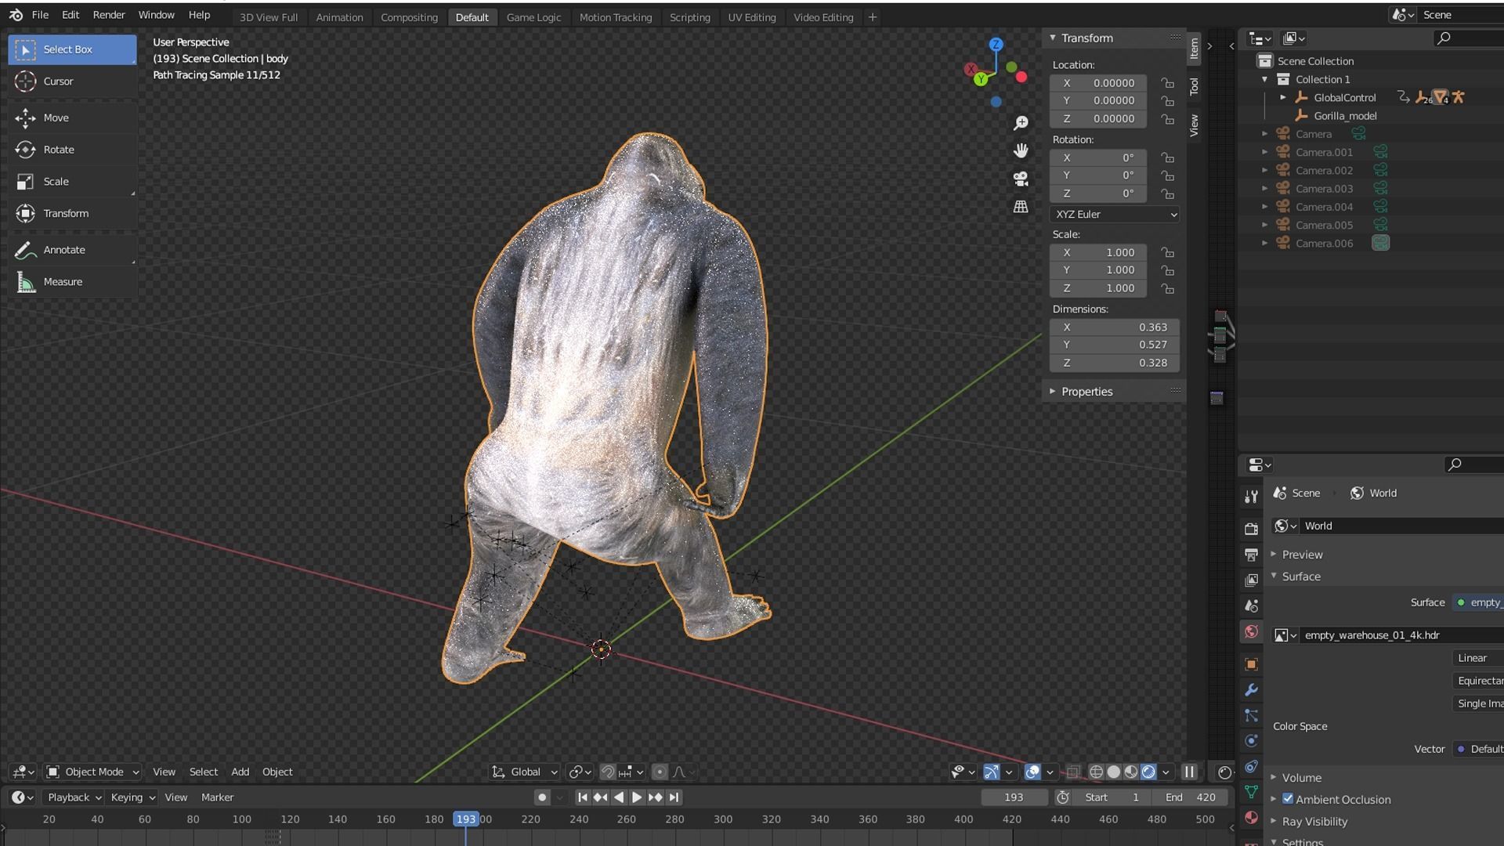Toggle lock on Rotation Z
The width and height of the screenshot is (1504, 846).
tap(1167, 193)
